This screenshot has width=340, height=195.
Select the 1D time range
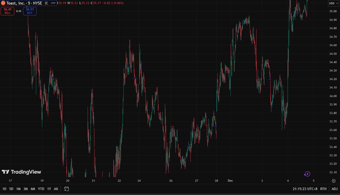point(4,189)
